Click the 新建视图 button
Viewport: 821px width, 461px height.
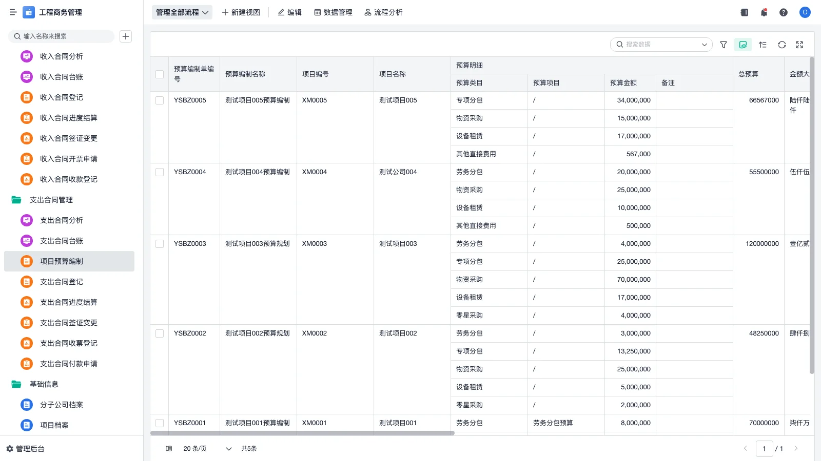241,12
